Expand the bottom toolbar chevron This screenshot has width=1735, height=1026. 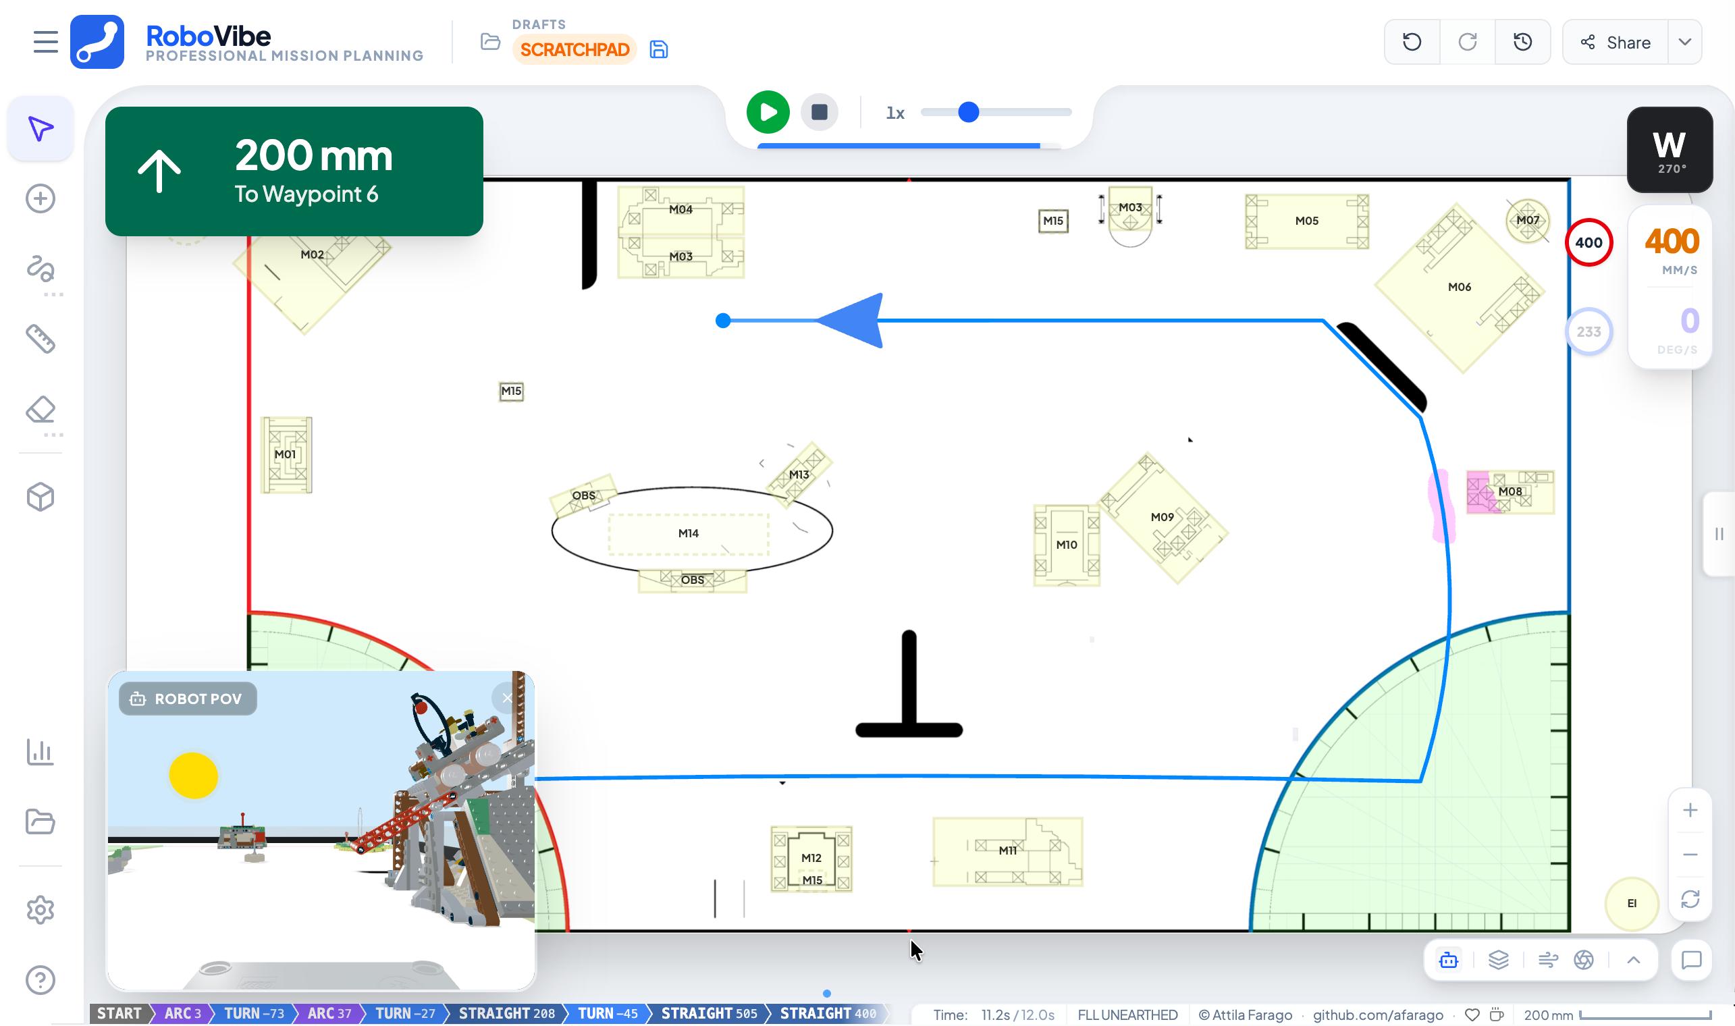[1633, 960]
